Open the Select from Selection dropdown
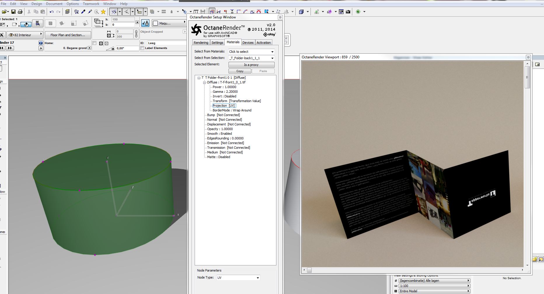The image size is (544, 294). (x=251, y=58)
